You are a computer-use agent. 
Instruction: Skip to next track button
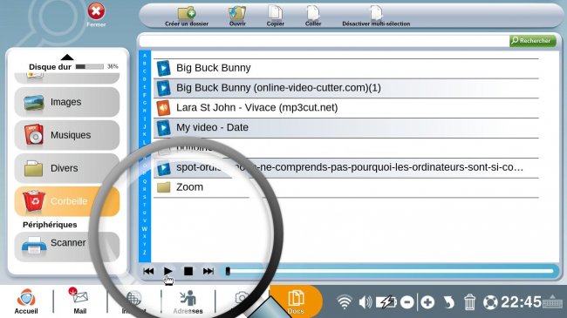208,271
